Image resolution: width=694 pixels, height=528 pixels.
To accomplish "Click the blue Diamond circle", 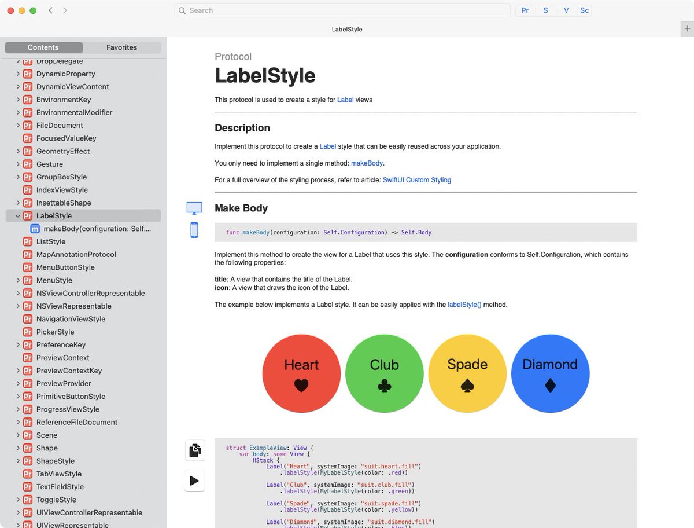I will 551,374.
